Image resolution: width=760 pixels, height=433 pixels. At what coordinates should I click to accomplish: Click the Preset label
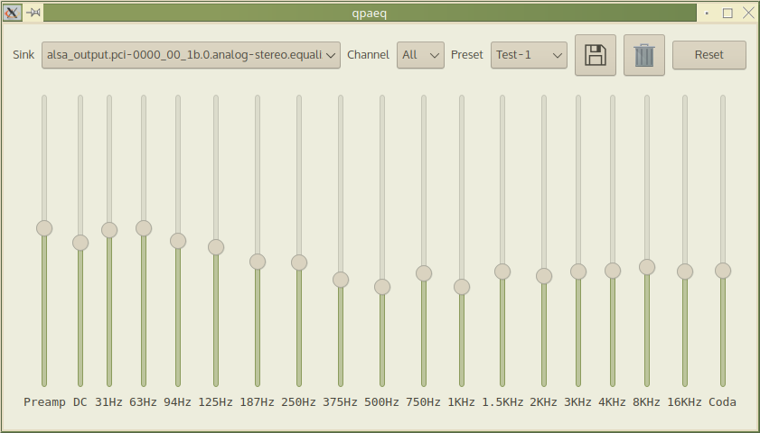tap(467, 55)
